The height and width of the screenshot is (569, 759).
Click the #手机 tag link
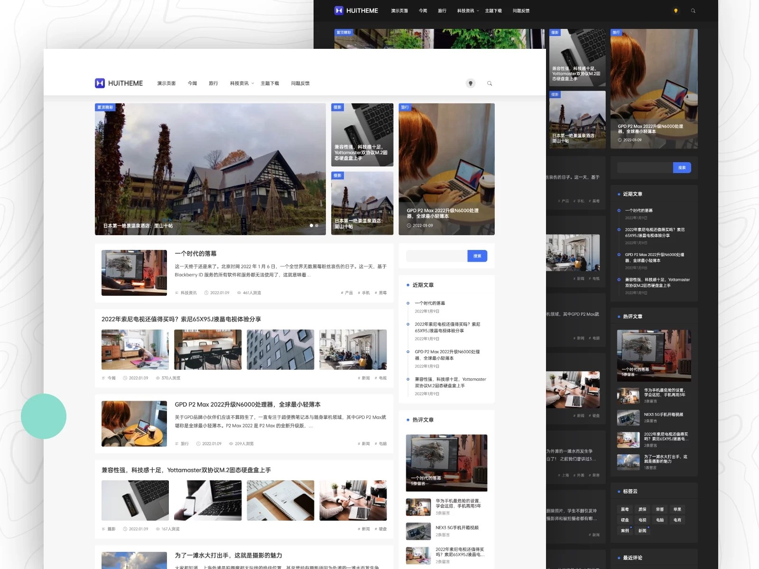coord(363,293)
